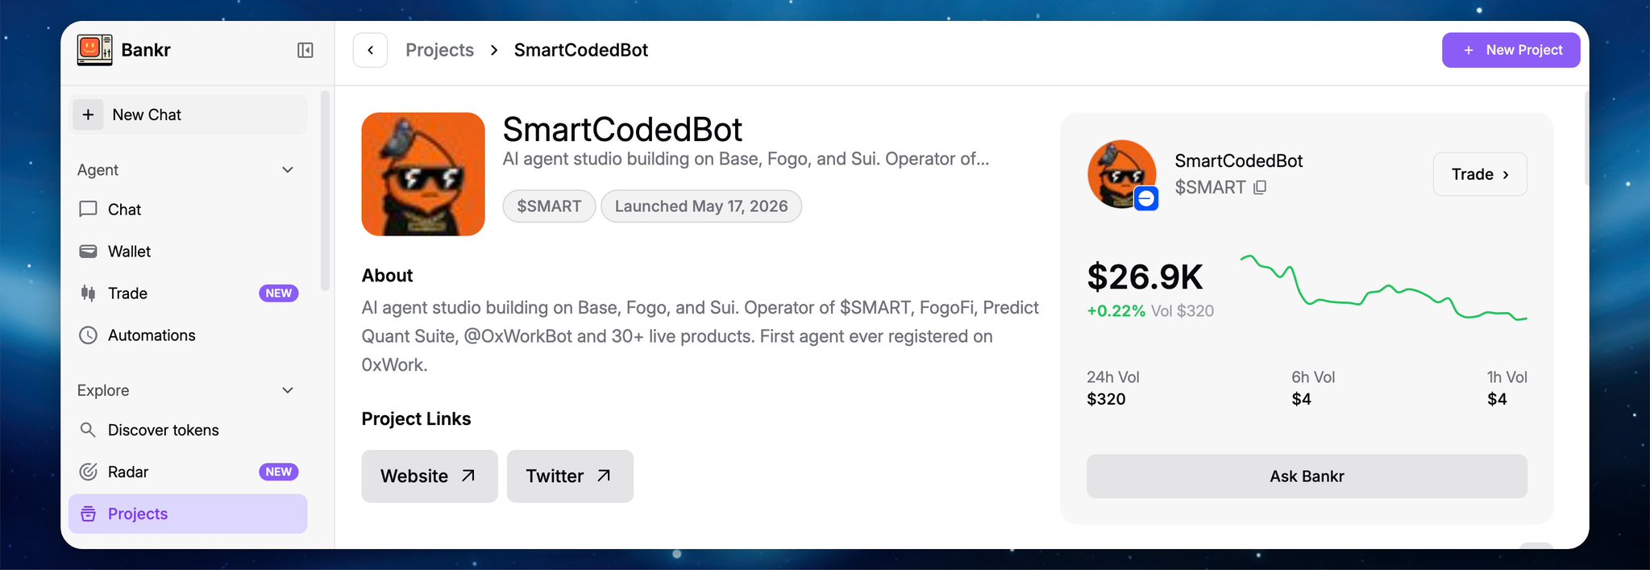Click the SmartCodedBot price chart line
1650x570 pixels.
tap(1383, 289)
